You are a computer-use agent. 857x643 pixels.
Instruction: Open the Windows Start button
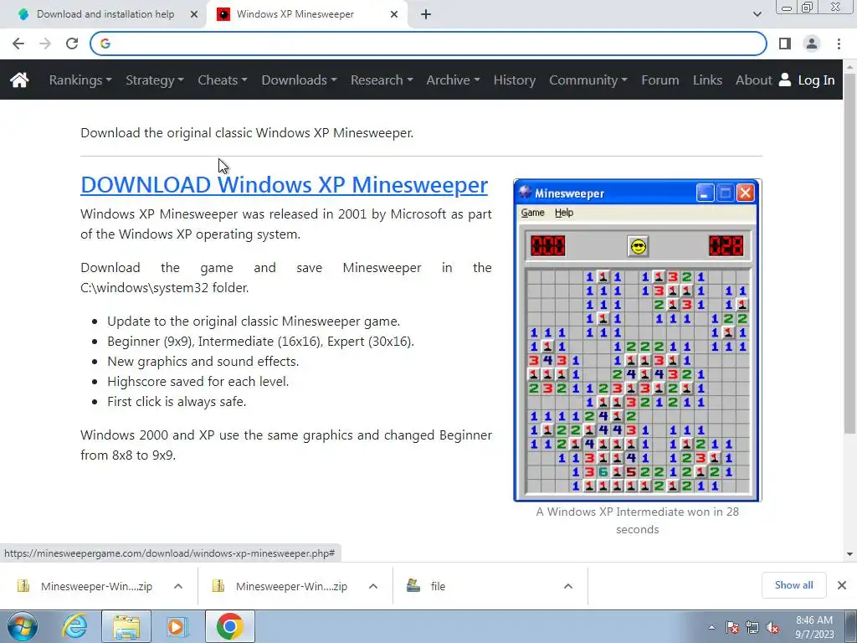[23, 626]
